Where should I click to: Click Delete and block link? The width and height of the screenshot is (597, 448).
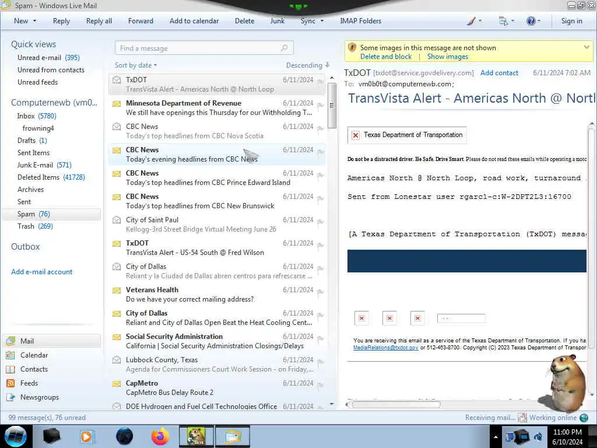pyautogui.click(x=386, y=57)
